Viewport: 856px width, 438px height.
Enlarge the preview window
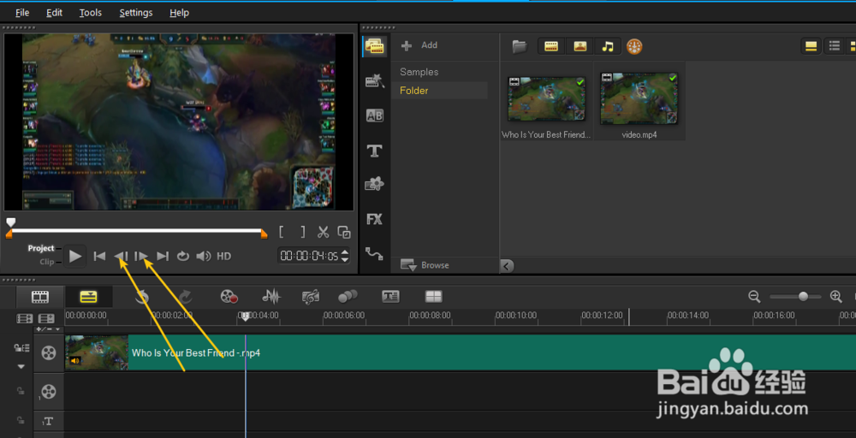point(344,232)
